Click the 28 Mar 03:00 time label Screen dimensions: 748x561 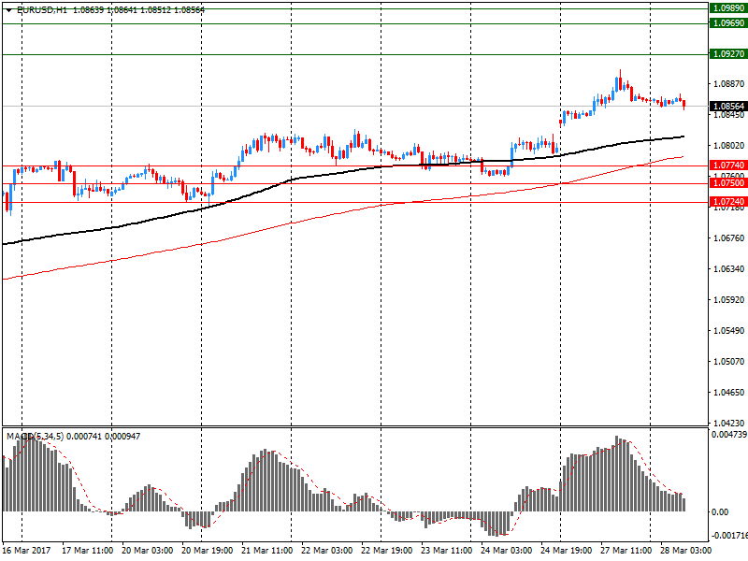point(686,551)
